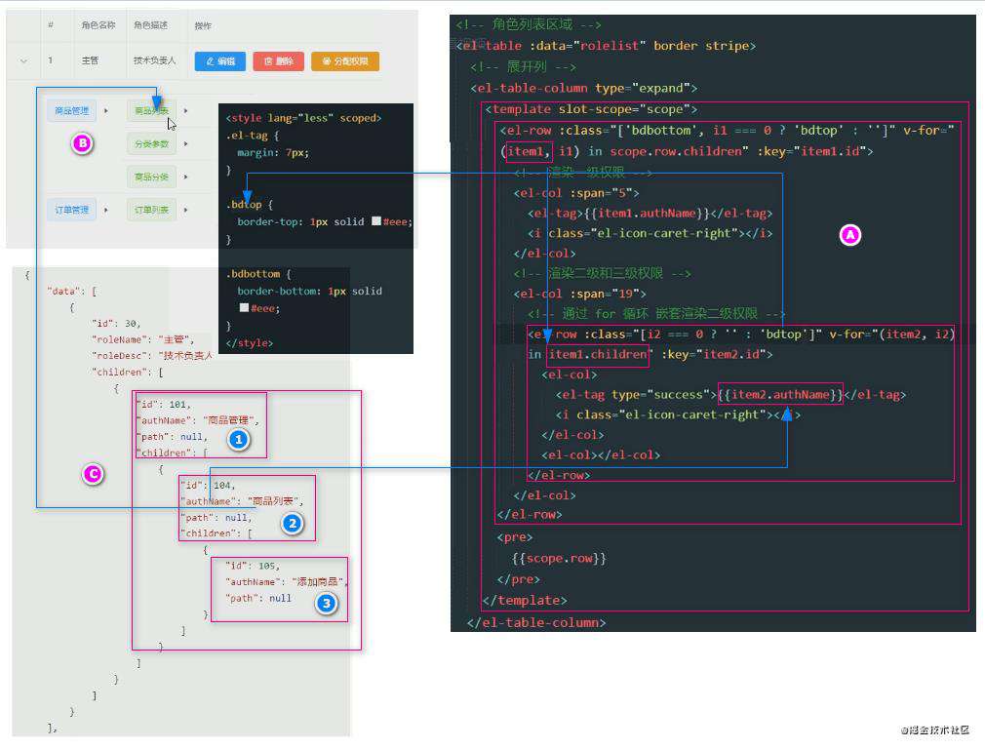Click the '"authName": "商品管理"' JSON line
Viewport: 985px width, 749px height.
[x=197, y=420]
